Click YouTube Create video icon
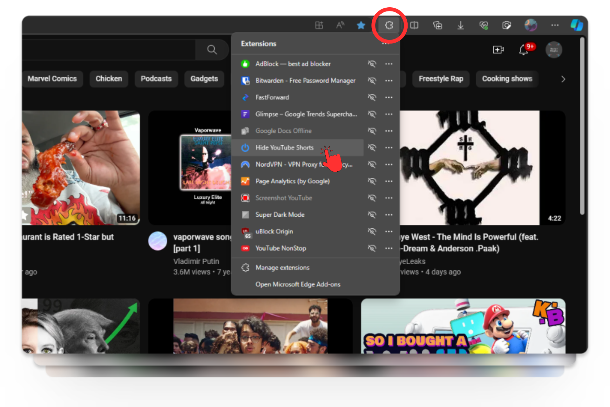This screenshot has height=407, width=610. 498,50
